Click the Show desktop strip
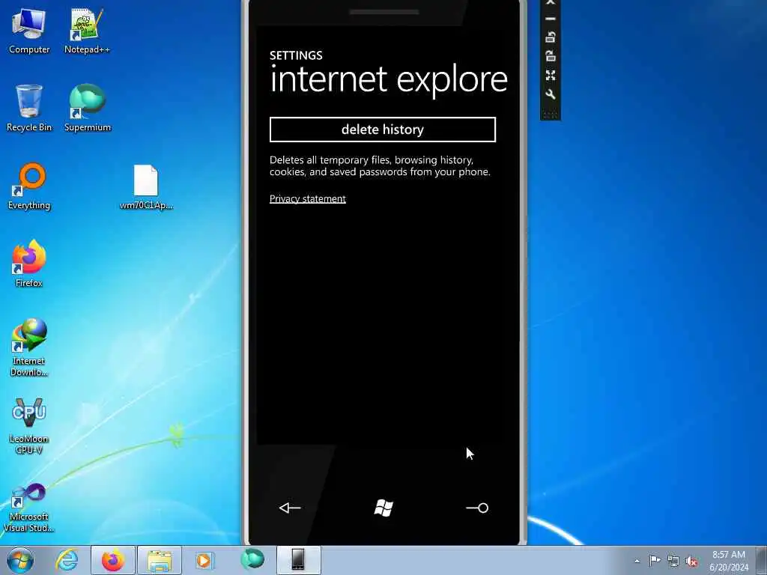The image size is (767, 575). click(762, 560)
